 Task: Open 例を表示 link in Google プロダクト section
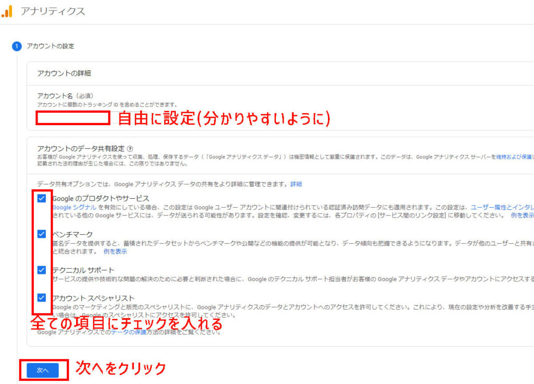click(x=523, y=215)
